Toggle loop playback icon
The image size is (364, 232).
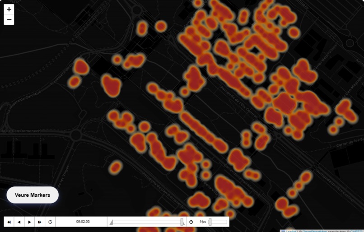50,222
